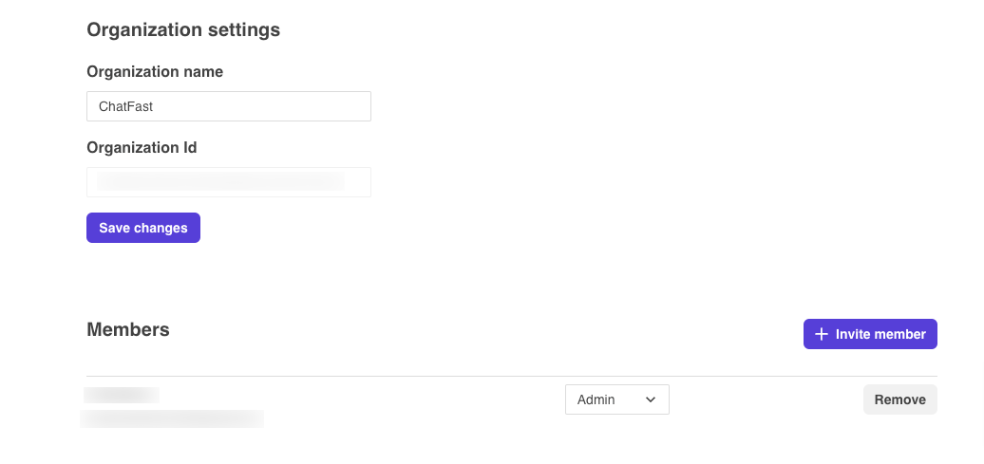Focus the Organization name input field

pos(228,106)
